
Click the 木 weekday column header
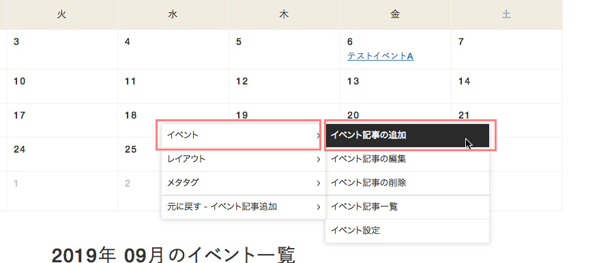[284, 15]
